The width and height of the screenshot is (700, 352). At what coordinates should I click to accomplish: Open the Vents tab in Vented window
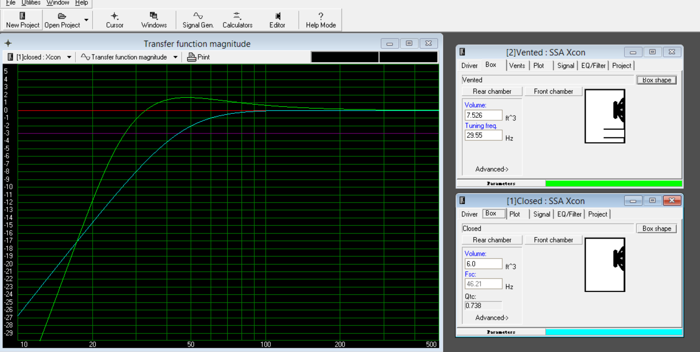[517, 66]
